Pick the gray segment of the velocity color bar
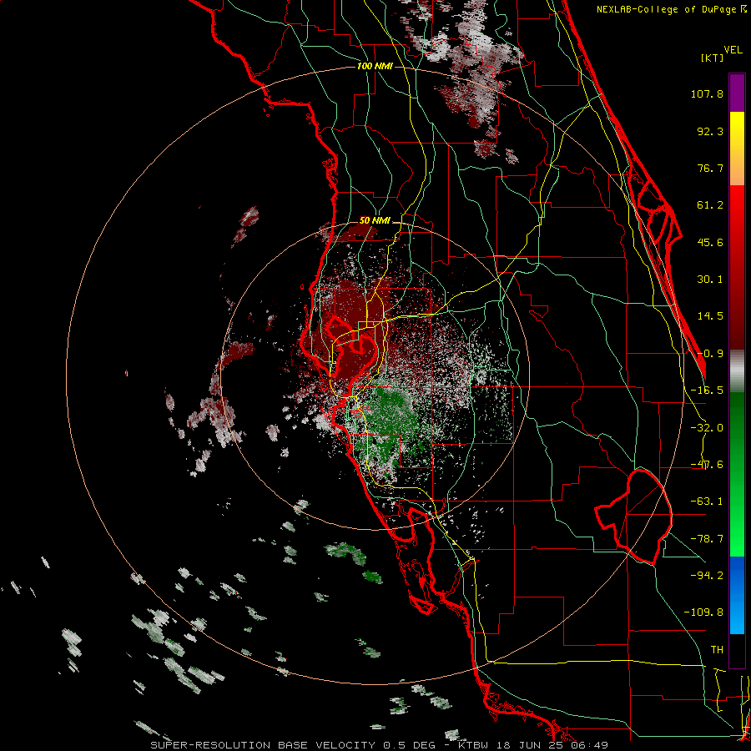 pos(737,370)
